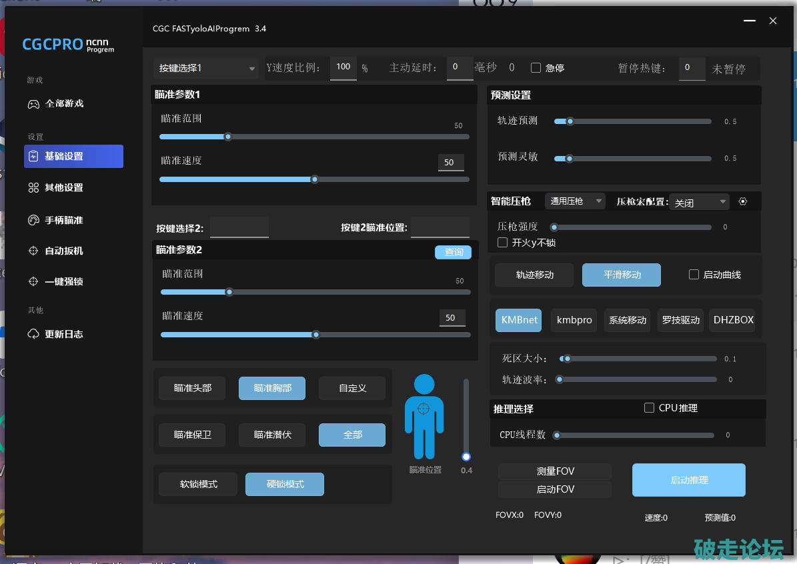Viewport: 797px width, 564px height.
Task: Check the CPU推理 checkbox
Action: [649, 408]
